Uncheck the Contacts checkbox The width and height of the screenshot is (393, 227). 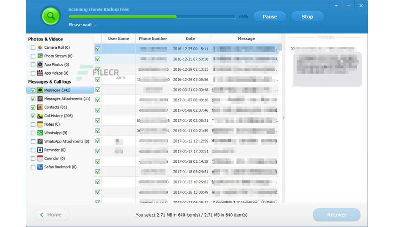pyautogui.click(x=33, y=107)
